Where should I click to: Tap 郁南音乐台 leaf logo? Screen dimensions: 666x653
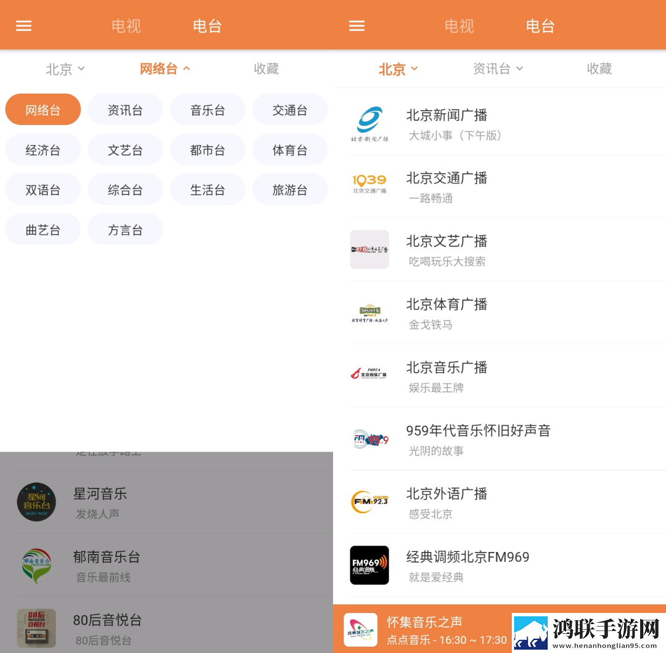(x=36, y=566)
